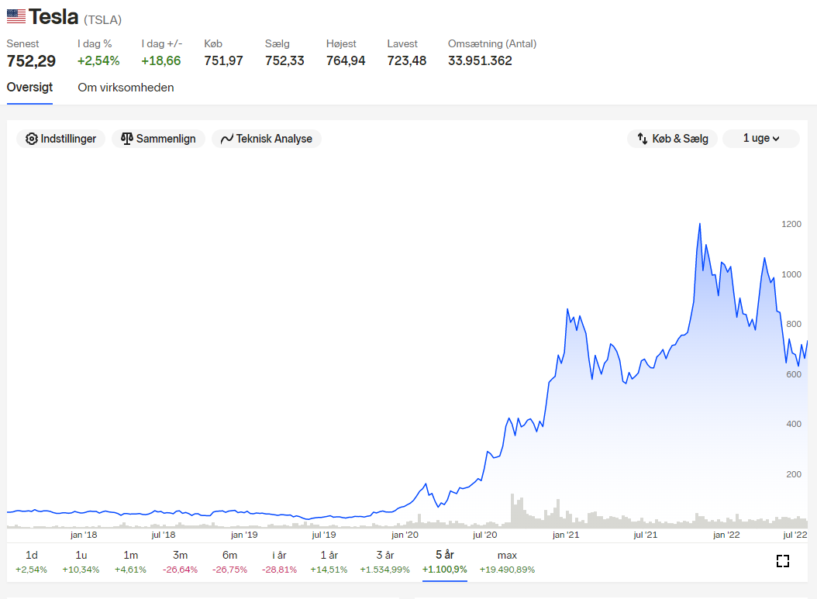
Task: Click the Sammenlign scale icon
Action: click(x=126, y=139)
